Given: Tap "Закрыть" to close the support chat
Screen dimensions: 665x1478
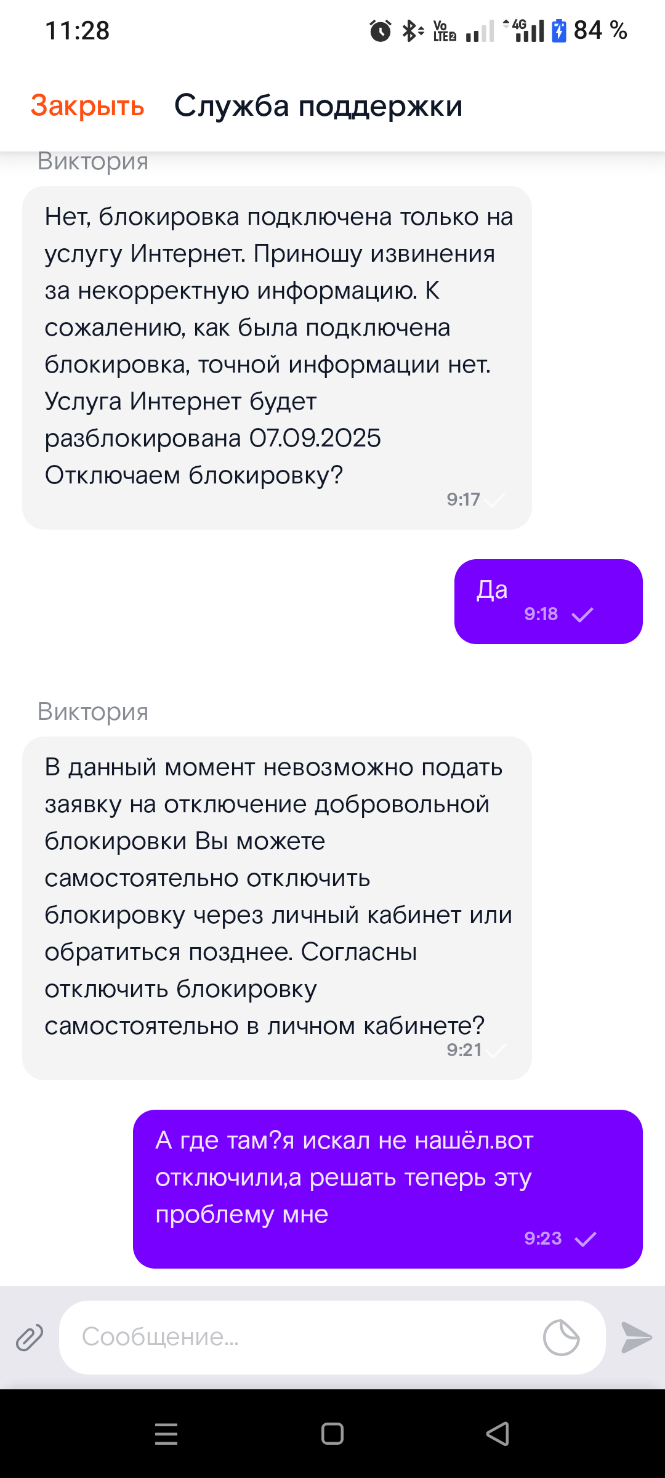Looking at the screenshot, I should tap(87, 105).
